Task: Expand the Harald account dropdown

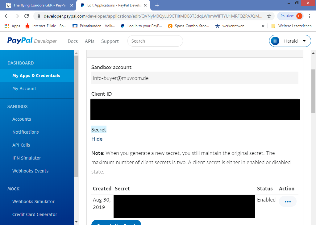Action: 290,41
